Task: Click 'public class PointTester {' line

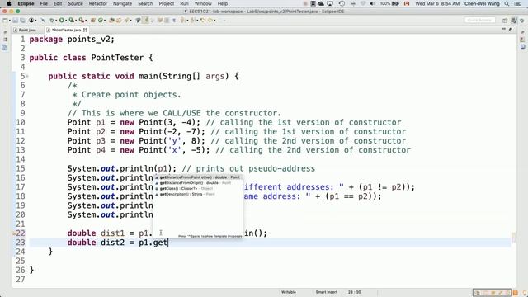Action: pos(91,58)
